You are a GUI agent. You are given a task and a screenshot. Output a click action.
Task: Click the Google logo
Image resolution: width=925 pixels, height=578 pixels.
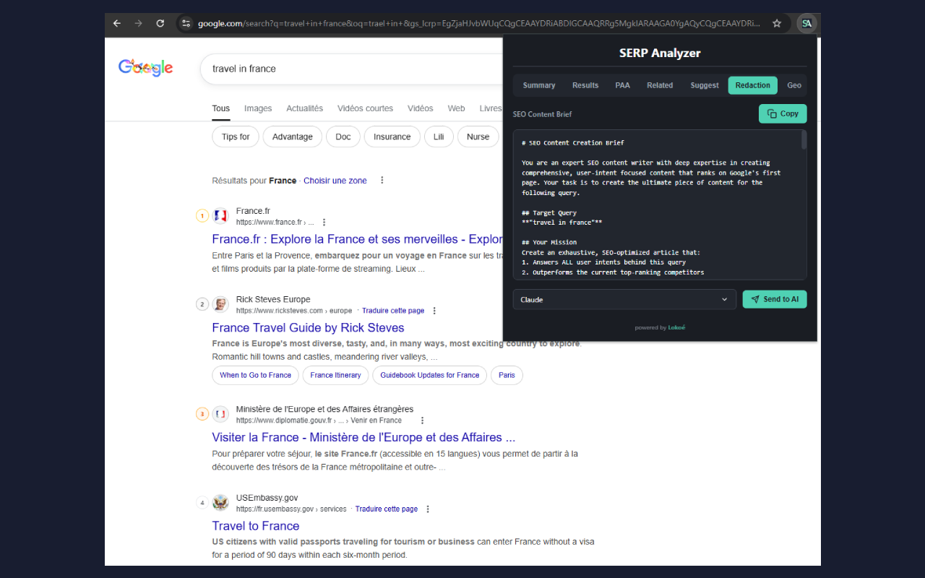point(145,68)
